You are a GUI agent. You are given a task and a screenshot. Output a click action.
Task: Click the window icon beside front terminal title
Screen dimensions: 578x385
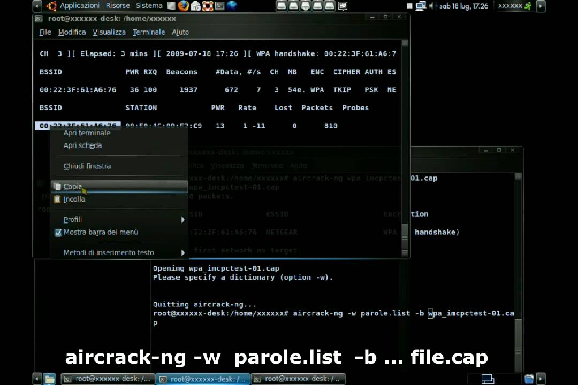coord(39,18)
